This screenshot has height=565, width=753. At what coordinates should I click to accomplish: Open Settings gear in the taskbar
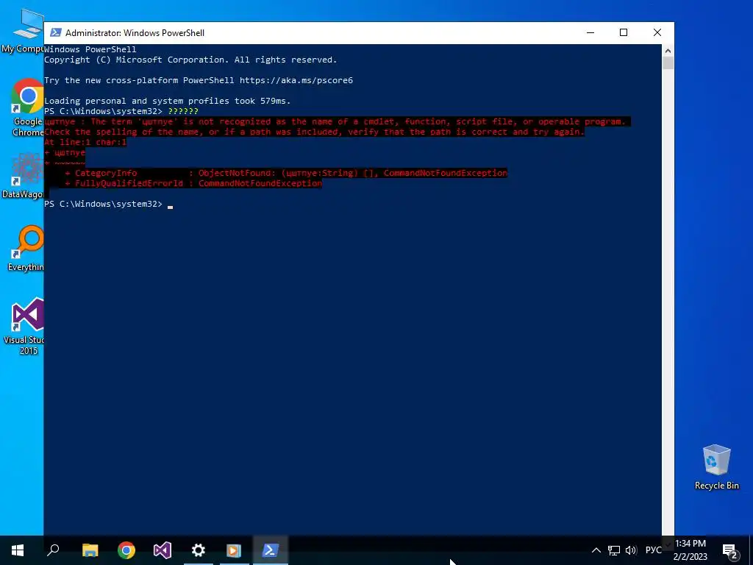pos(199,550)
